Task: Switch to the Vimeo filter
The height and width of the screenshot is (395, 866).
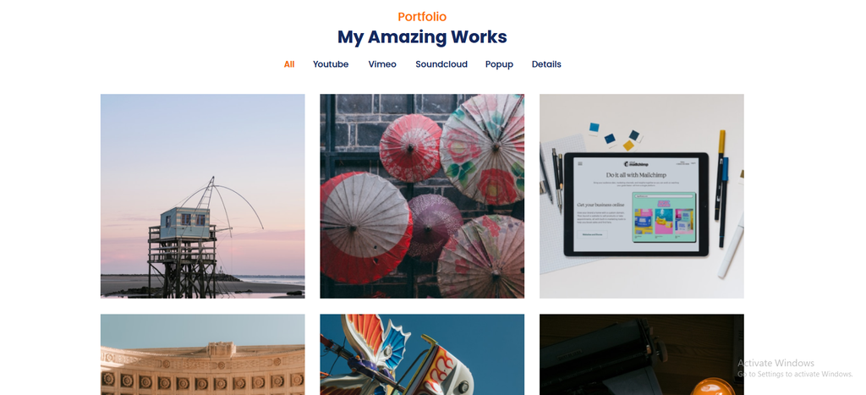Action: (382, 64)
